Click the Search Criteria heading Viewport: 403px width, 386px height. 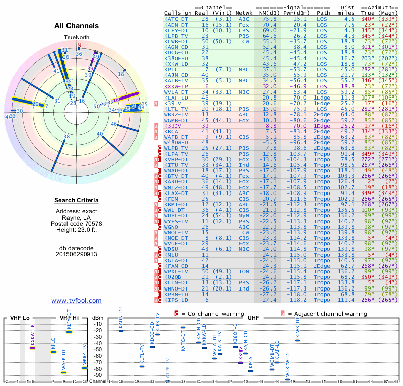[x=77, y=200]
